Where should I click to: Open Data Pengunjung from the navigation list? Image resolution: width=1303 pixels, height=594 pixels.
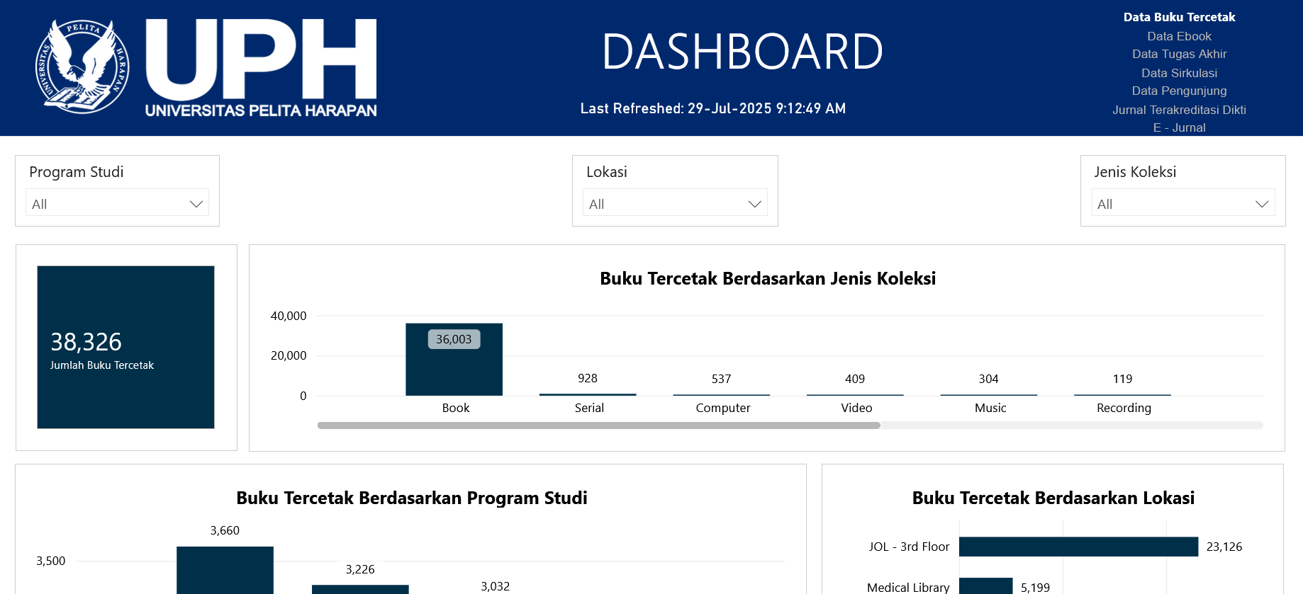tap(1179, 91)
